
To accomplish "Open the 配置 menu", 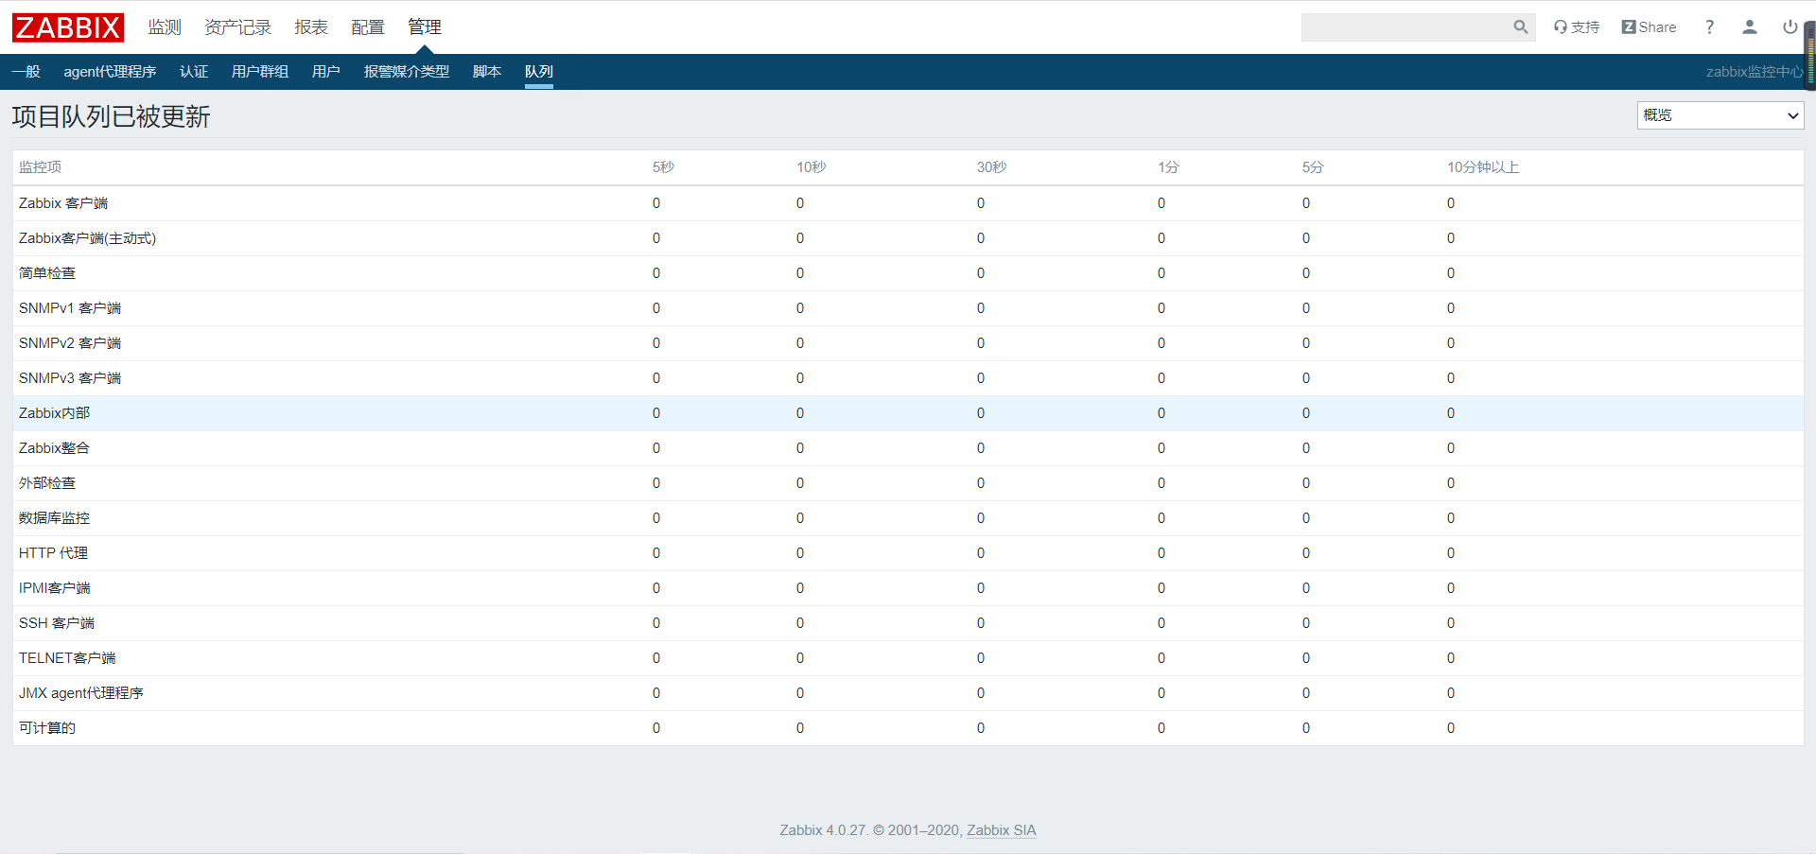I will point(368,27).
